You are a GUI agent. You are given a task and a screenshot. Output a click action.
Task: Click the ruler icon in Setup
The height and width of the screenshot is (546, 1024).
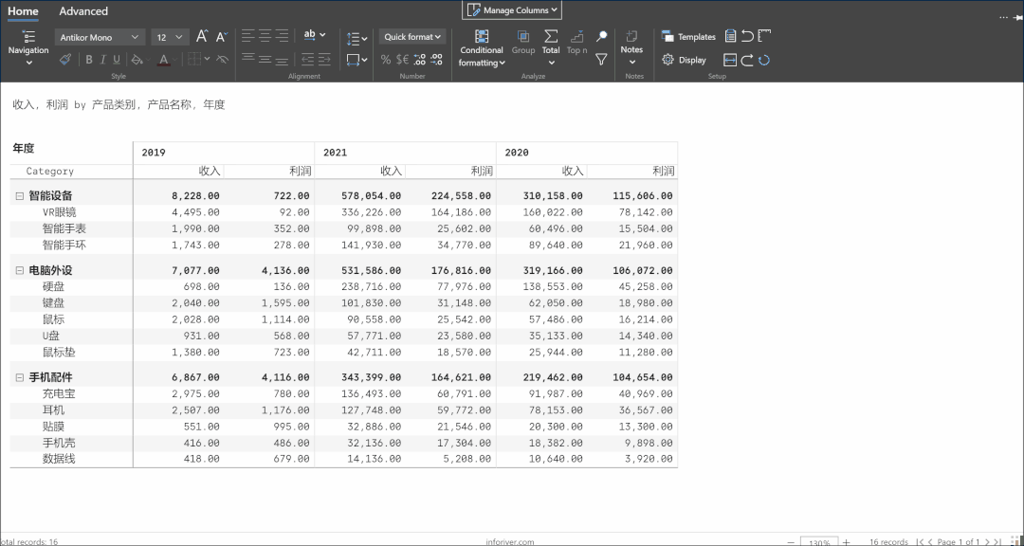click(765, 36)
